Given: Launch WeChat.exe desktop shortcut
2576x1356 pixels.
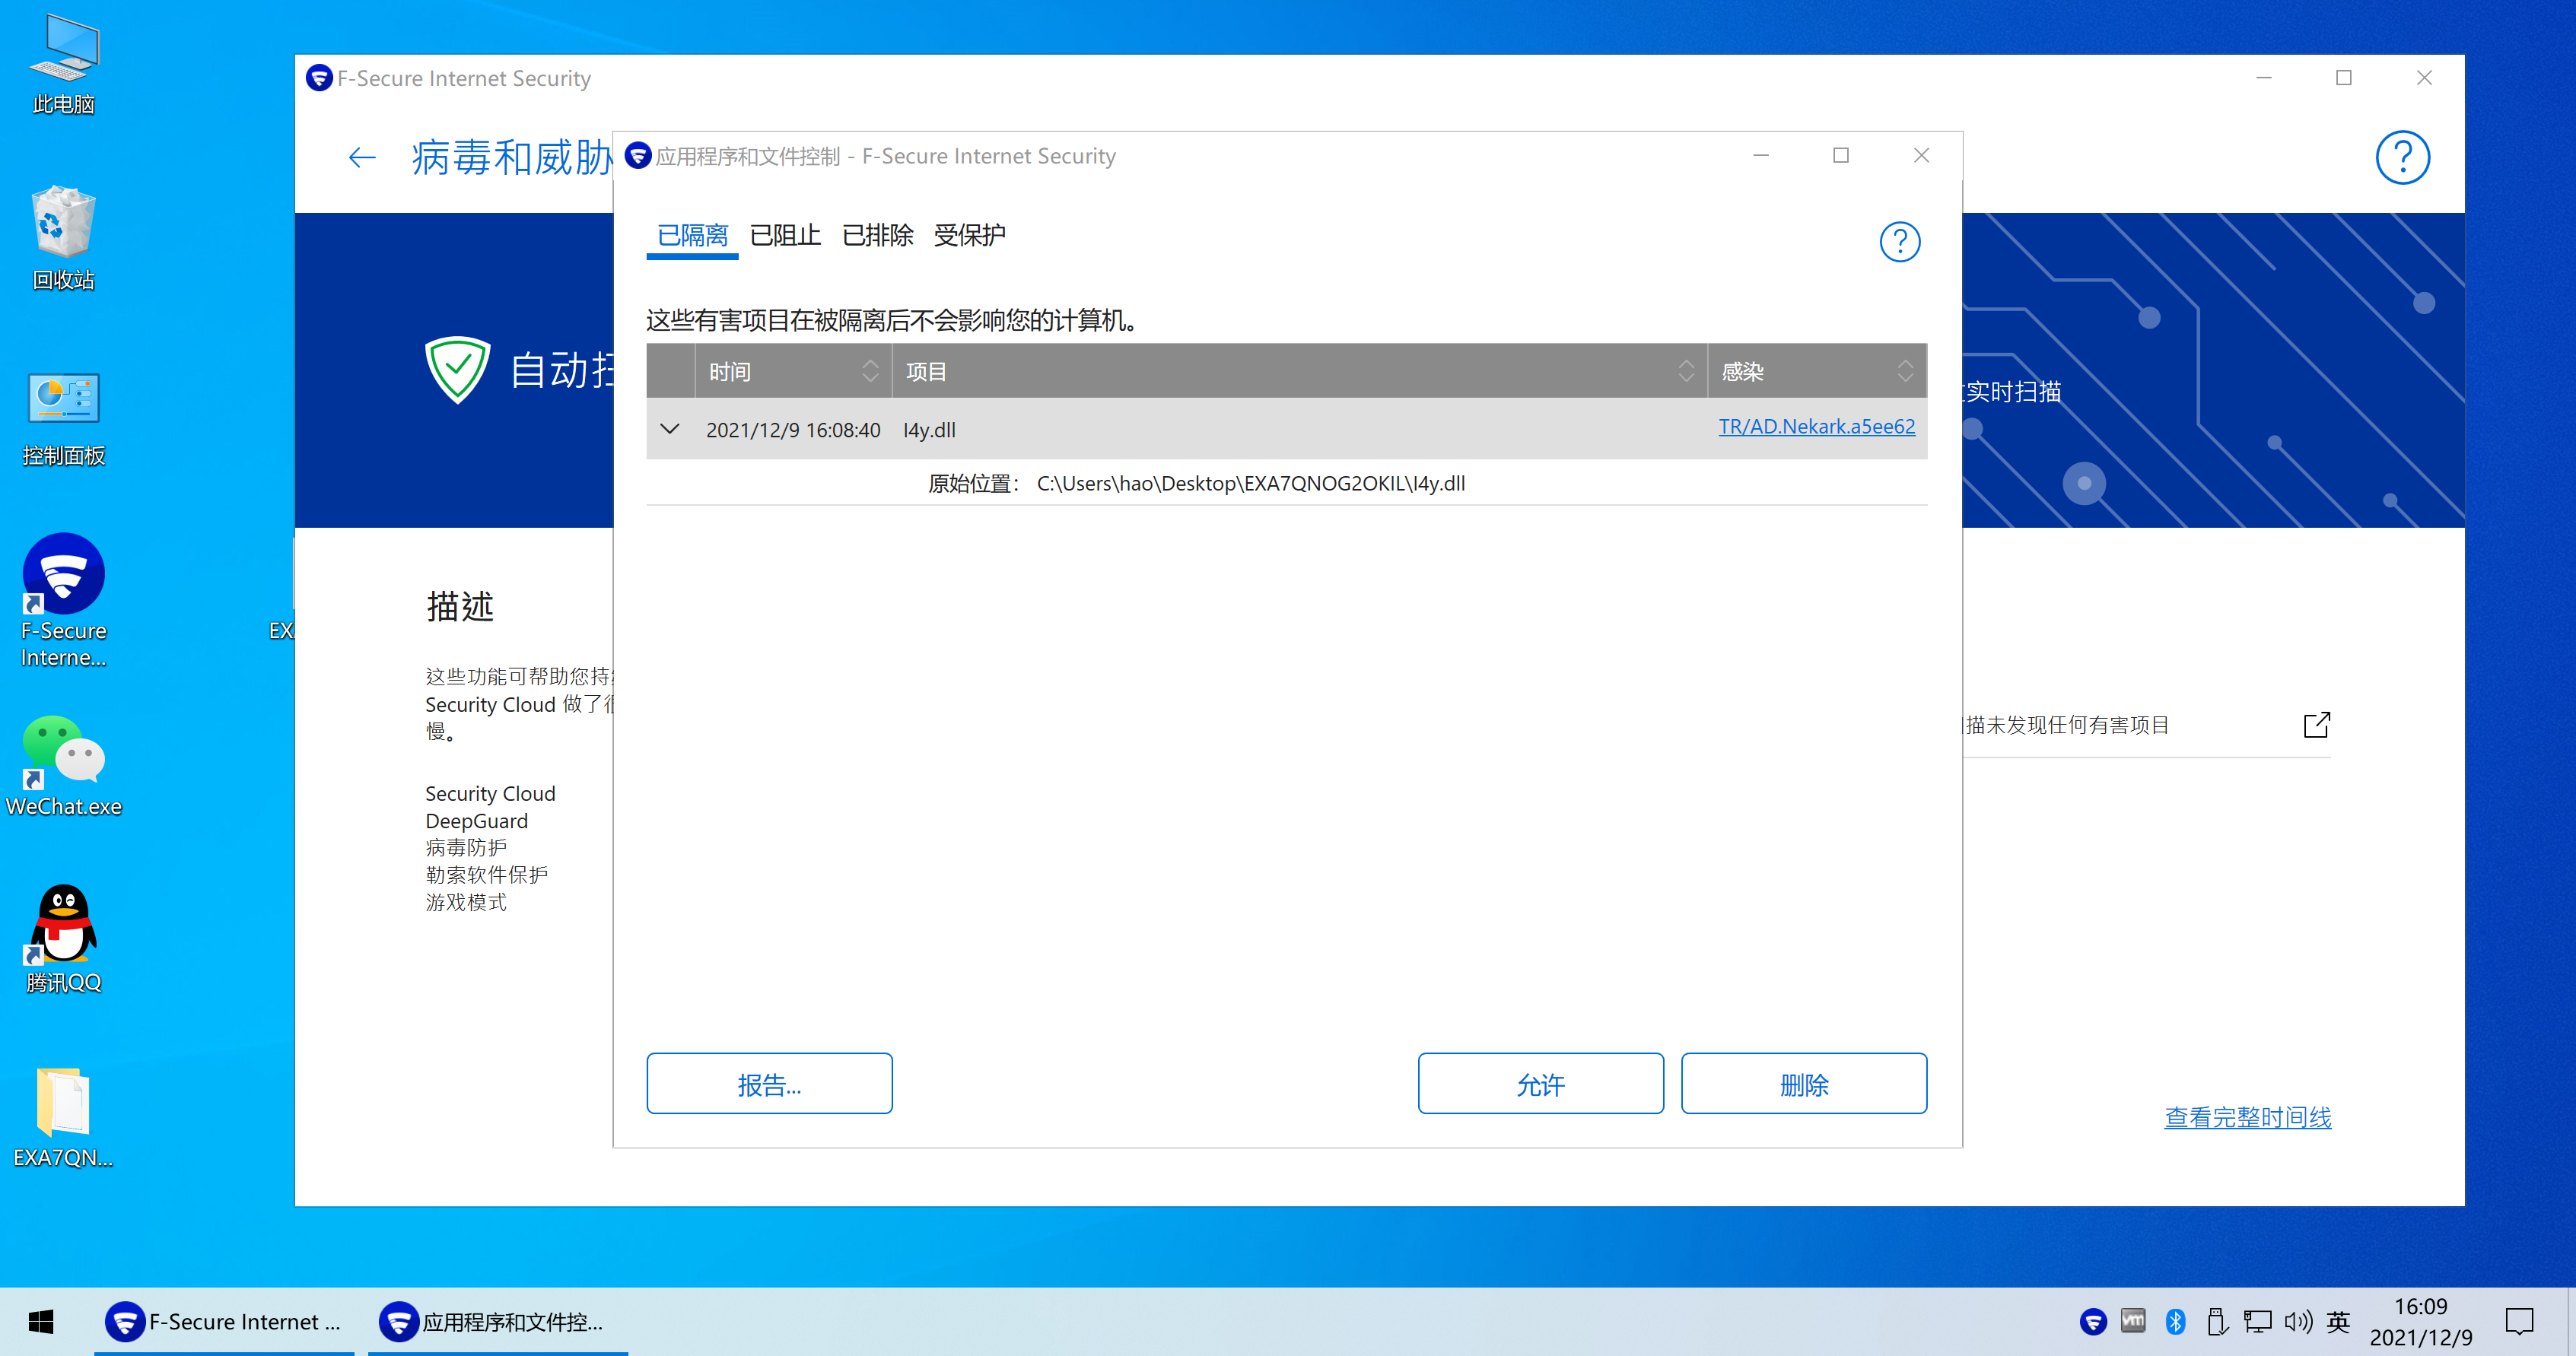Looking at the screenshot, I should (64, 767).
